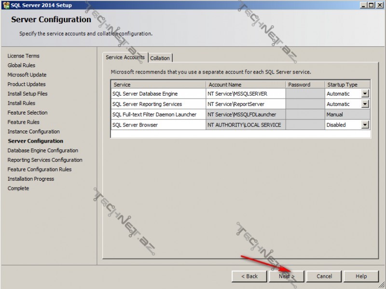Navigate to Instance Configuration
Image resolution: width=386 pixels, height=289 pixels.
33,131
